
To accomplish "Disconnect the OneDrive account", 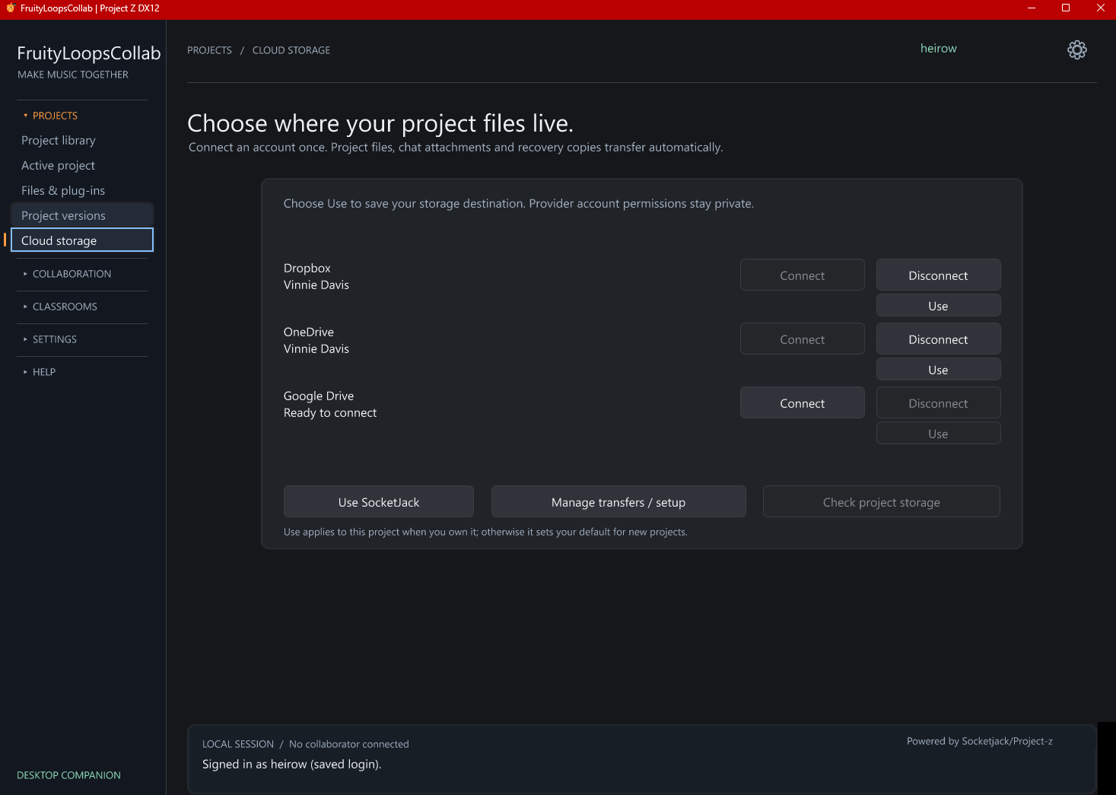I will (x=938, y=339).
